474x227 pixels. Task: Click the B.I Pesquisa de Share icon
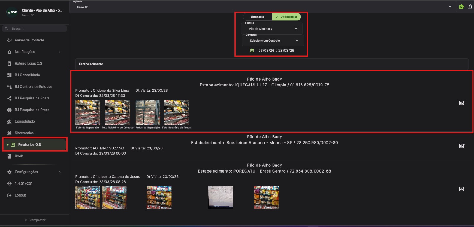click(x=9, y=98)
